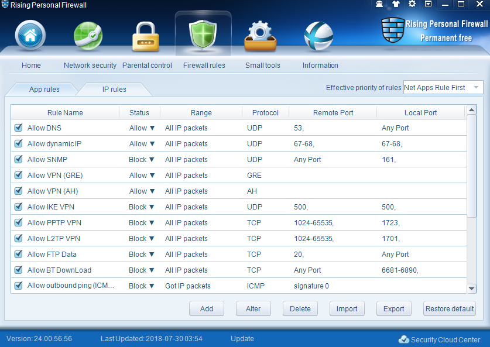Open the skin (shirt) icon in title bar
The width and height of the screenshot is (490, 347).
pyautogui.click(x=396, y=4)
